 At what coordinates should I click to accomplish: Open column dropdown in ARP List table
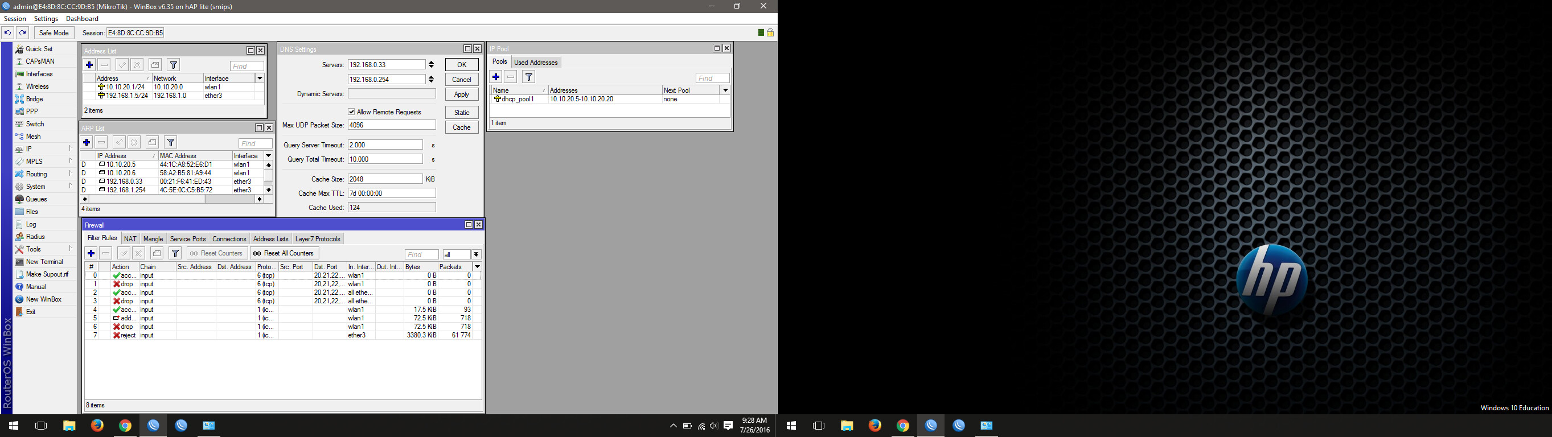tap(268, 156)
